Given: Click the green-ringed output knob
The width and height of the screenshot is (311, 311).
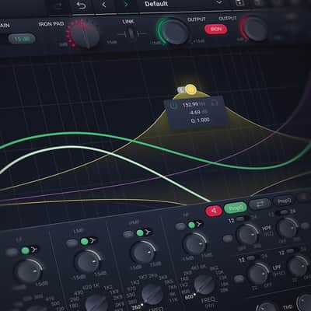Looking at the screenshot, I should pos(176,32).
